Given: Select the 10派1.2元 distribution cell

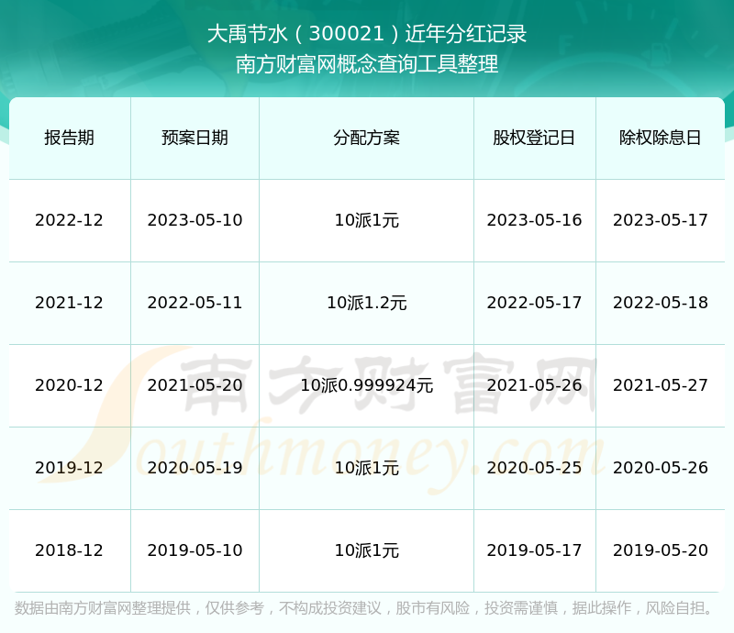Looking at the screenshot, I should coord(366,303).
